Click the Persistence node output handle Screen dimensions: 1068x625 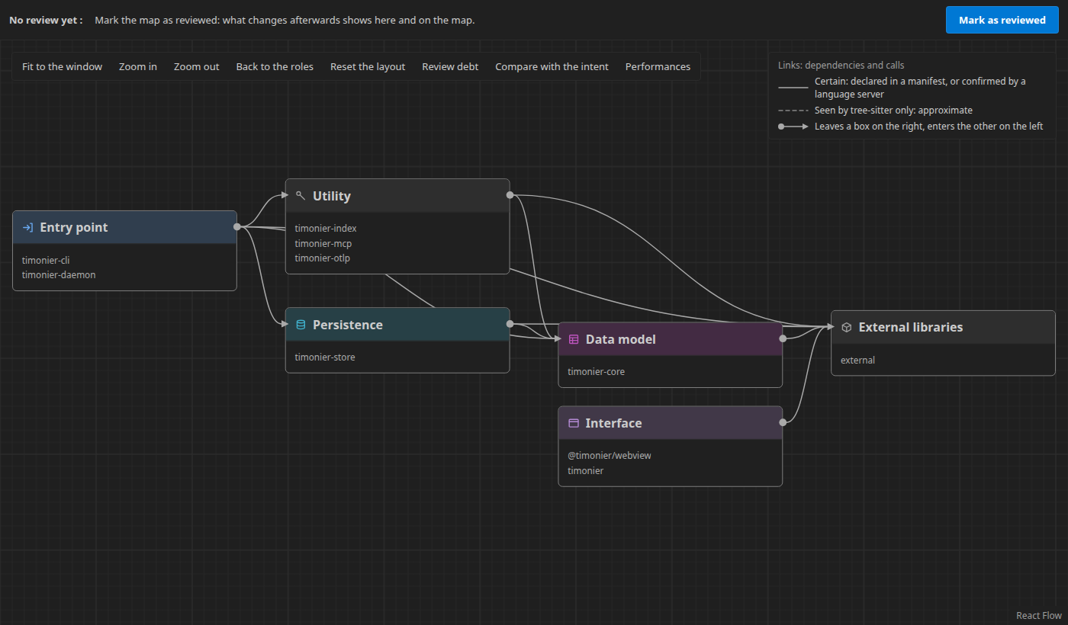[x=510, y=324]
